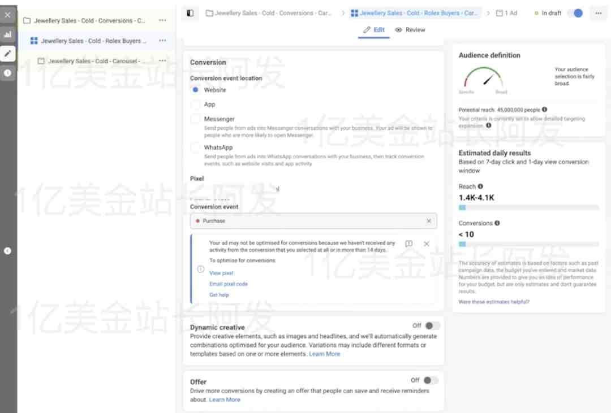Click the 1.4K-4.1K reach value
Viewport: 611px width, 413px height.
pyautogui.click(x=476, y=198)
